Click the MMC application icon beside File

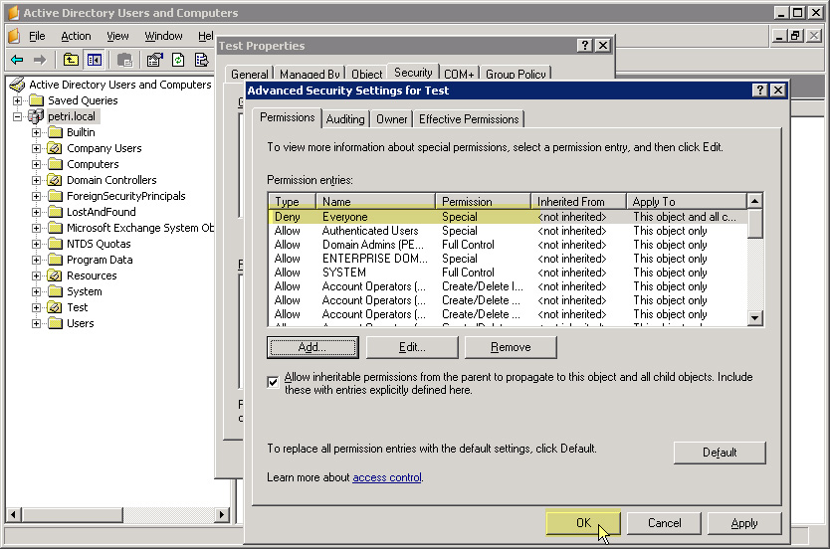pyautogui.click(x=14, y=36)
